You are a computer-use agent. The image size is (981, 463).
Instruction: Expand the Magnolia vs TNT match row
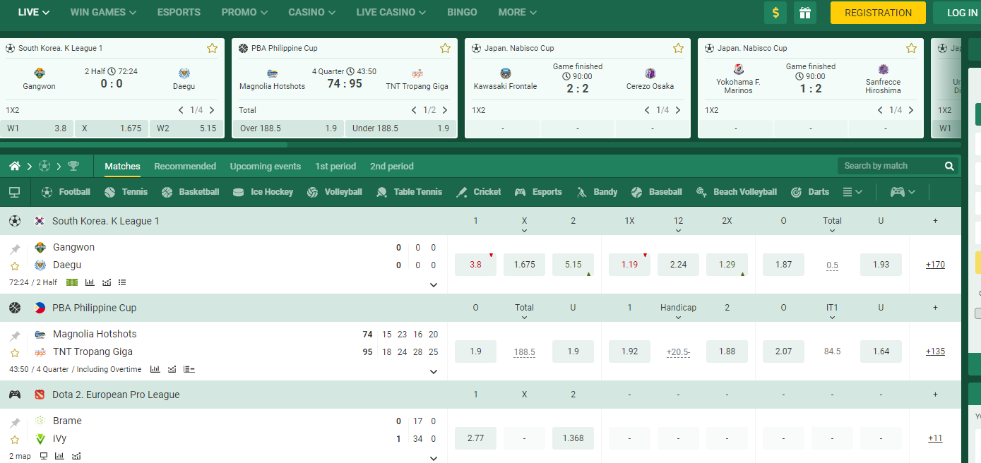click(x=434, y=372)
